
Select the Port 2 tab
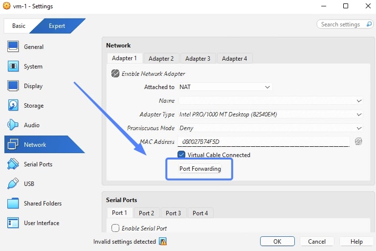coord(146,213)
